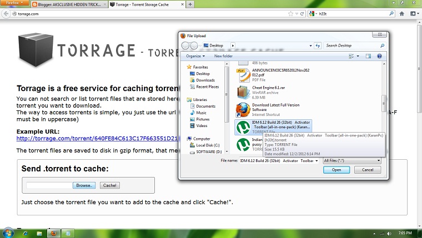
Task: Click the uTorrent icon of the Indian torrent
Action: (243, 145)
